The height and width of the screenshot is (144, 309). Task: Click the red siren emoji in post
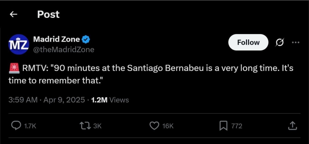pos(14,68)
